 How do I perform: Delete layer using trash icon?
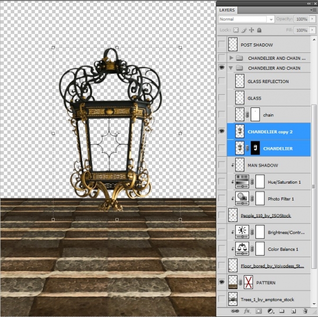pyautogui.click(x=305, y=311)
